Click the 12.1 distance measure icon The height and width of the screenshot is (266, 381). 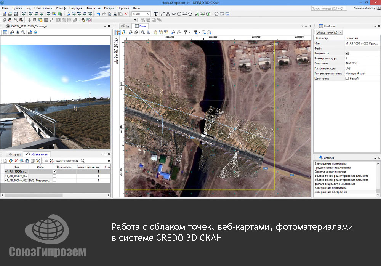coord(116,46)
